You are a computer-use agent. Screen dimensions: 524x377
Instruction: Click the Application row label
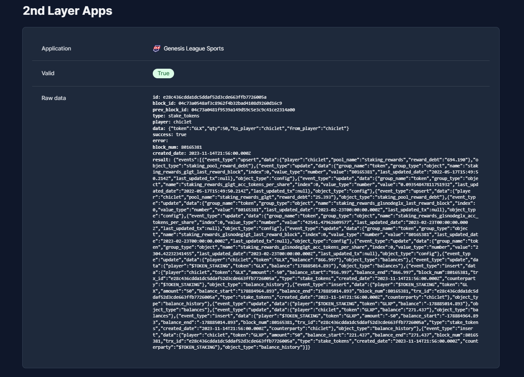click(x=56, y=49)
